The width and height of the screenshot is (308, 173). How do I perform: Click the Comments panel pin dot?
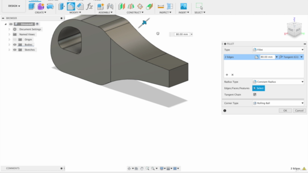(x=61, y=168)
